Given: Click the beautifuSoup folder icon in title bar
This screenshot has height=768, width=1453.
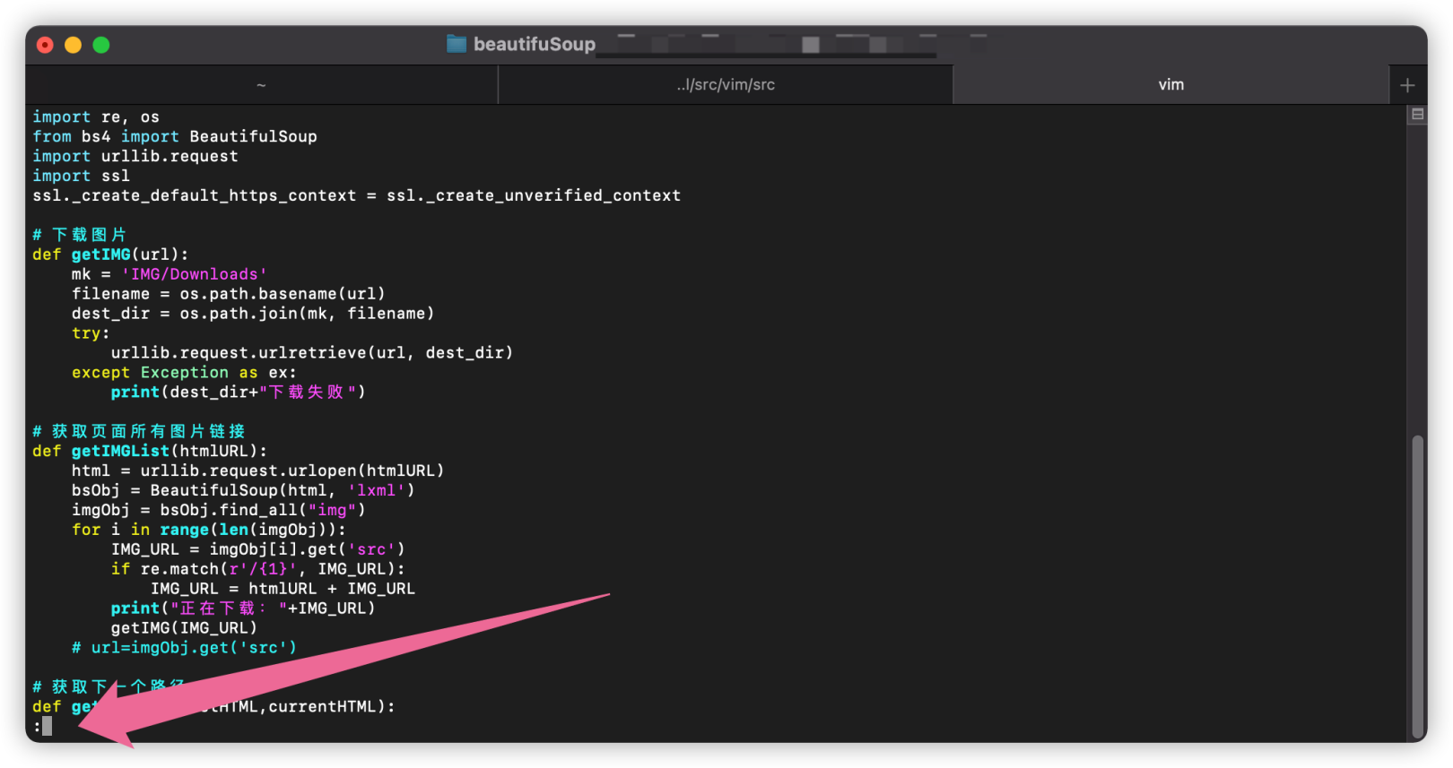Looking at the screenshot, I should (457, 44).
